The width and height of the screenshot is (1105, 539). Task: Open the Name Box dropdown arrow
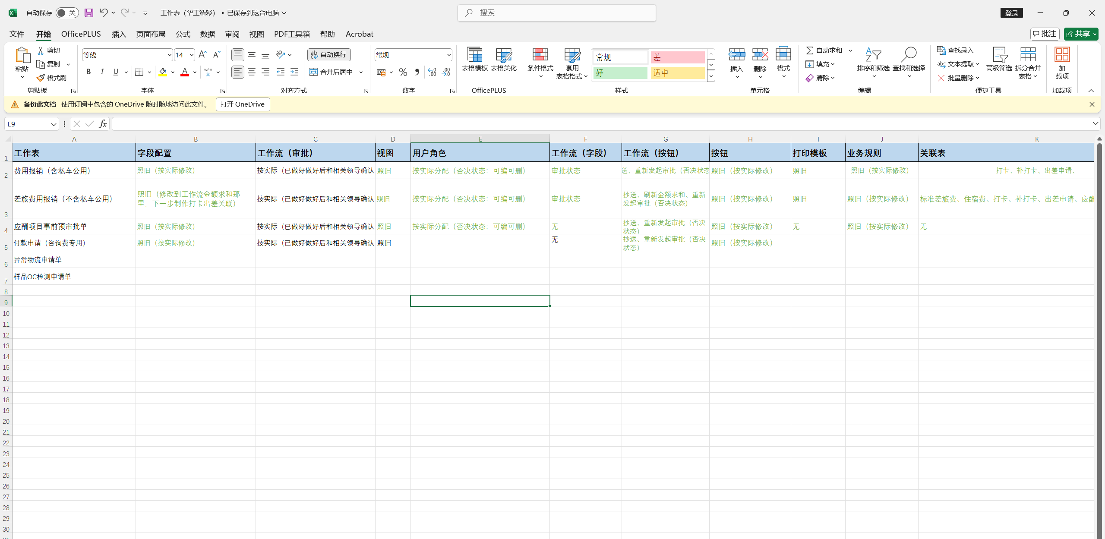coord(54,124)
